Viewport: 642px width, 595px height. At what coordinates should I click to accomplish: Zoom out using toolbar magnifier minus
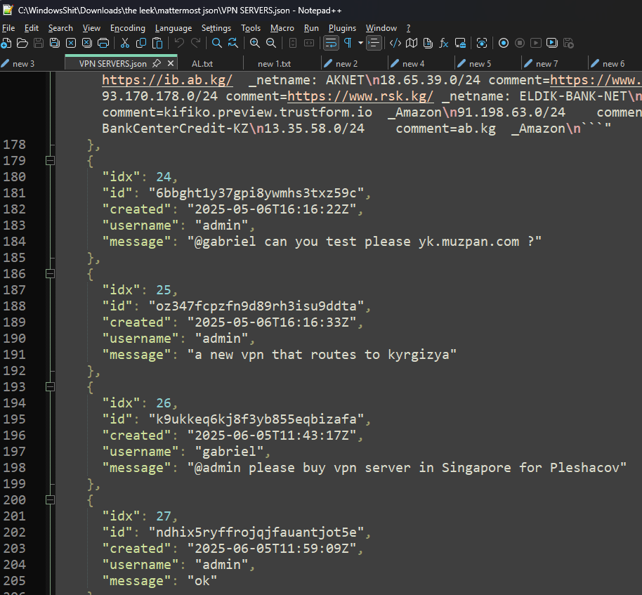click(270, 43)
